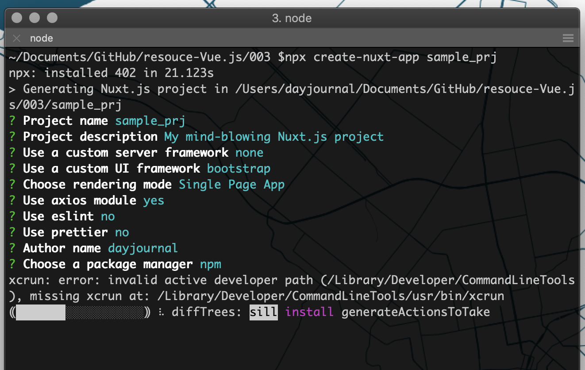The height and width of the screenshot is (370, 585).
Task: Click the 'npx create-nuxt-app sample_prj' command
Action: coord(391,57)
